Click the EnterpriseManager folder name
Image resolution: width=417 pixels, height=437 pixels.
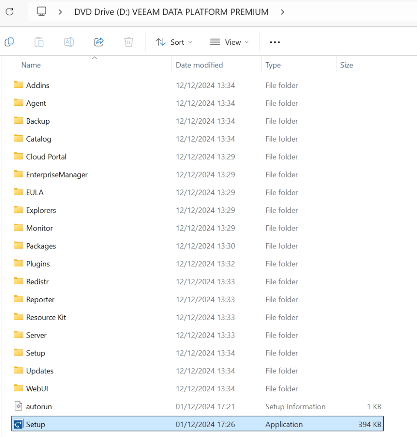[57, 175]
